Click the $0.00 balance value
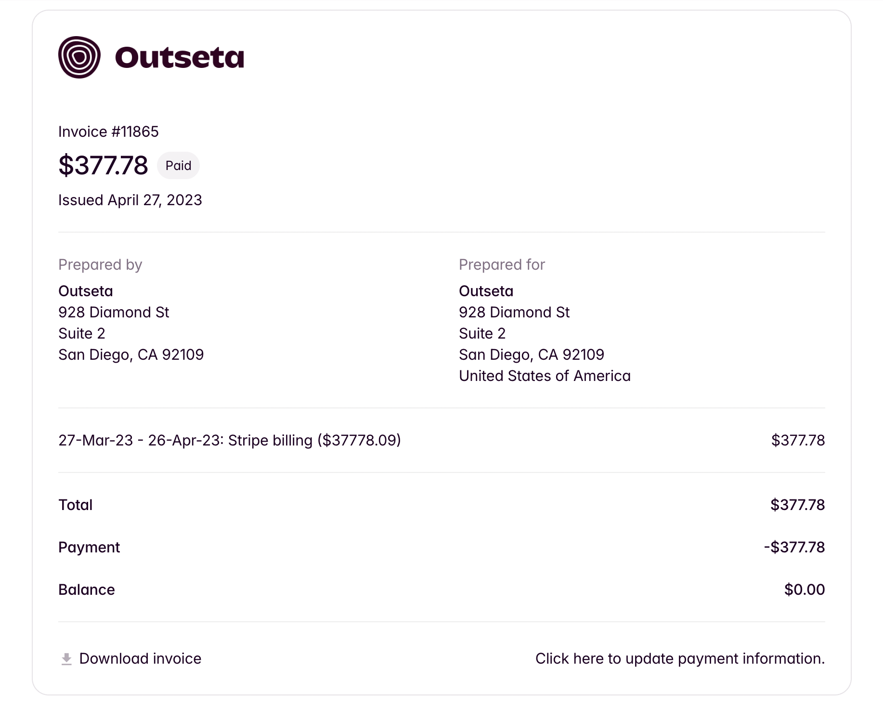Viewport: 883px width, 707px height. (805, 590)
